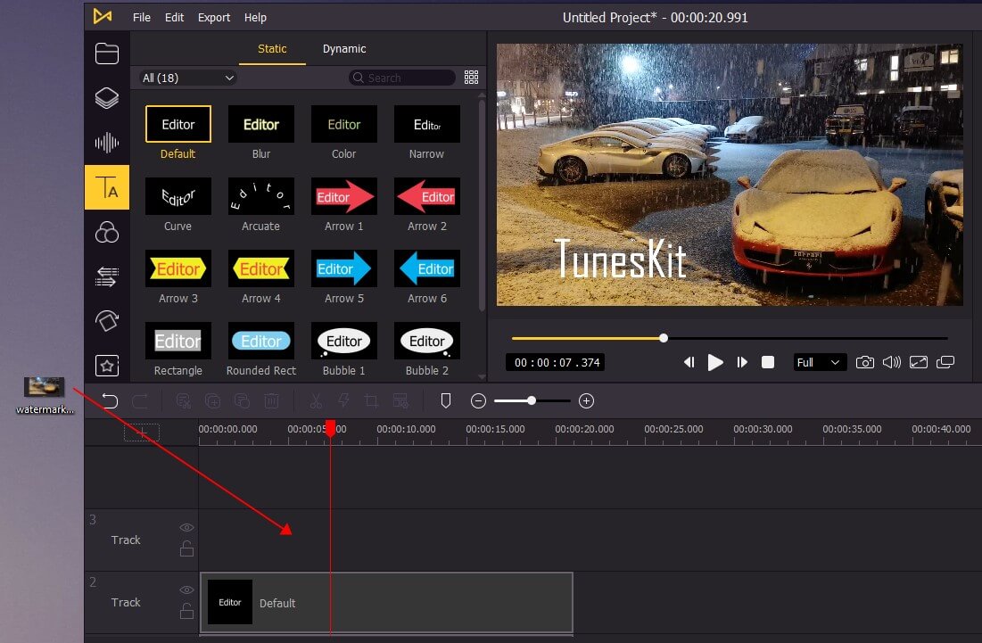Open the Media folder panel

pos(106,54)
